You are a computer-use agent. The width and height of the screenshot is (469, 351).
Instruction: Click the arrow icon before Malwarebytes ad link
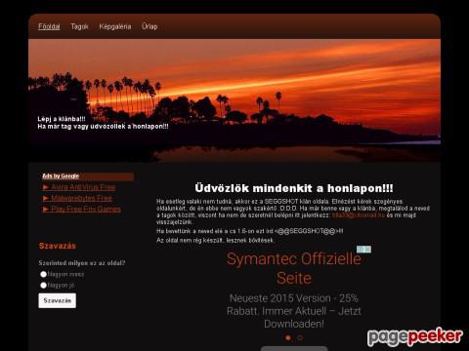46,198
